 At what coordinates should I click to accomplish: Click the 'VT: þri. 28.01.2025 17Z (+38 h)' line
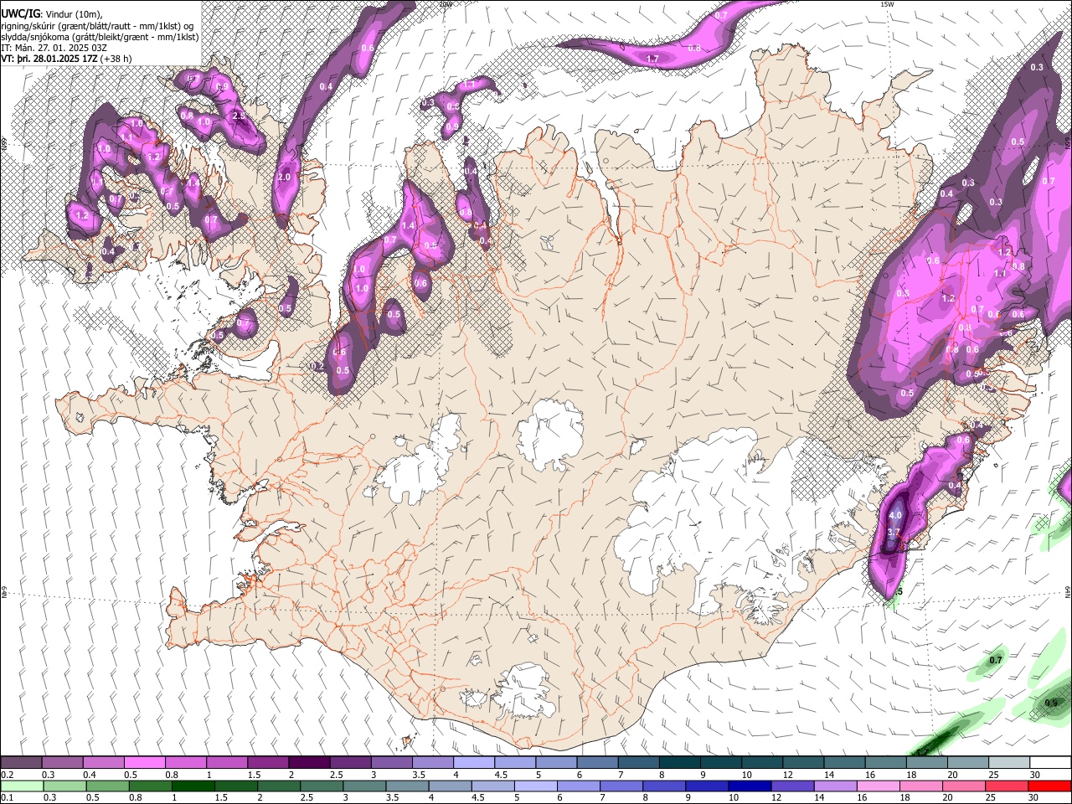pyautogui.click(x=66, y=59)
